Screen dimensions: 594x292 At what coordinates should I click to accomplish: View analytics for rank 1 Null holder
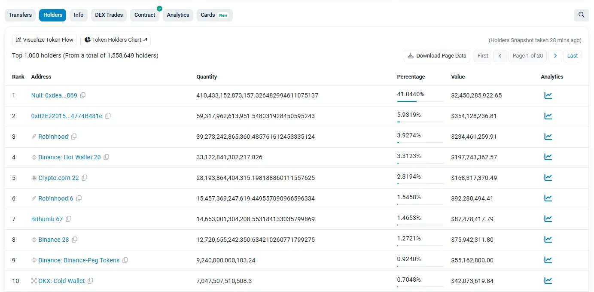pyautogui.click(x=548, y=95)
